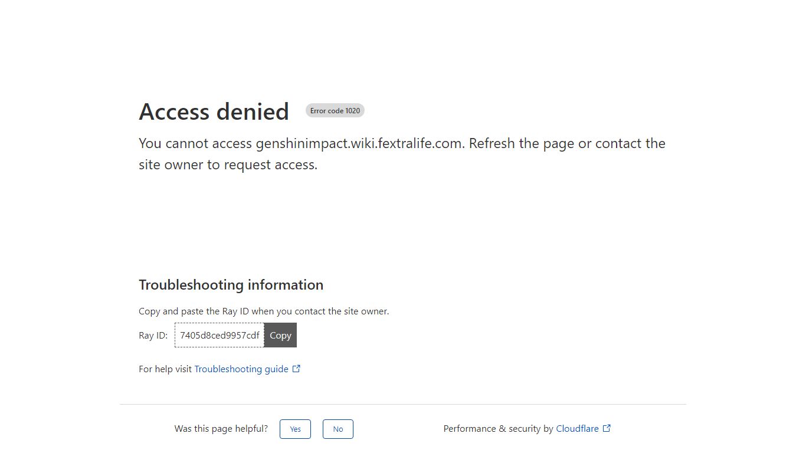Click the Access denied heading
Image resolution: width=806 pixels, height=453 pixels.
point(214,111)
